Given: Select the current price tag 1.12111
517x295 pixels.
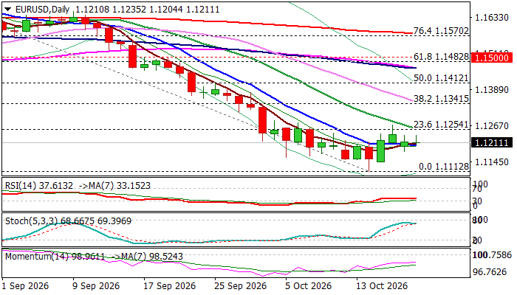Looking at the screenshot, I should pyautogui.click(x=492, y=142).
